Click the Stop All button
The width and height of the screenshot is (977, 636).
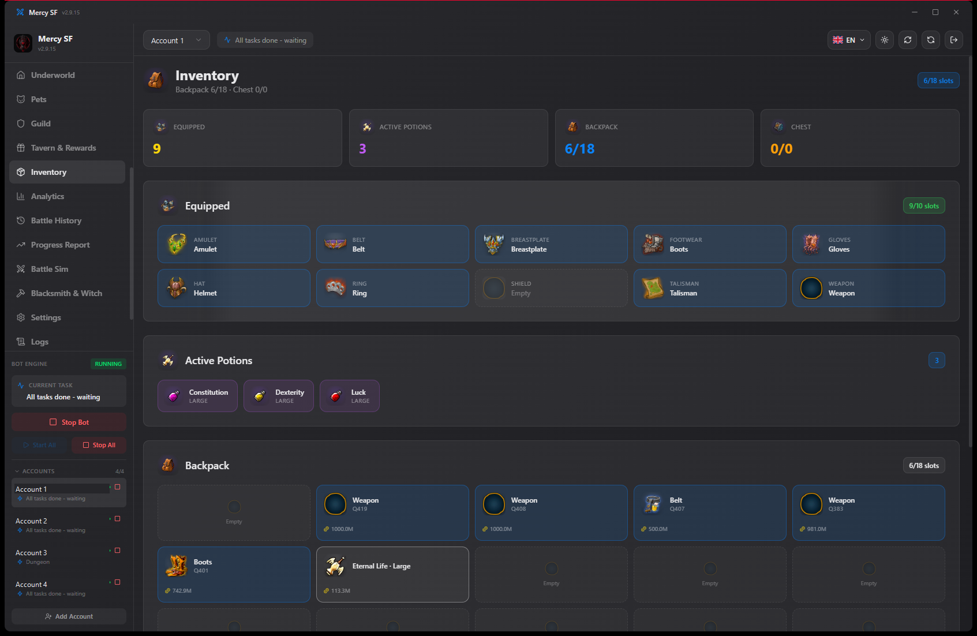click(99, 445)
